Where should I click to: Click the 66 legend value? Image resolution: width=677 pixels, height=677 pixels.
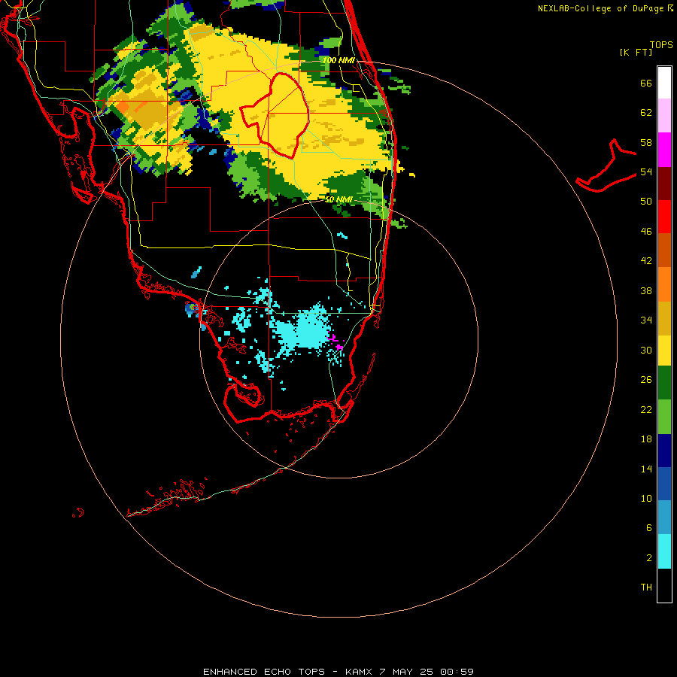pos(646,83)
